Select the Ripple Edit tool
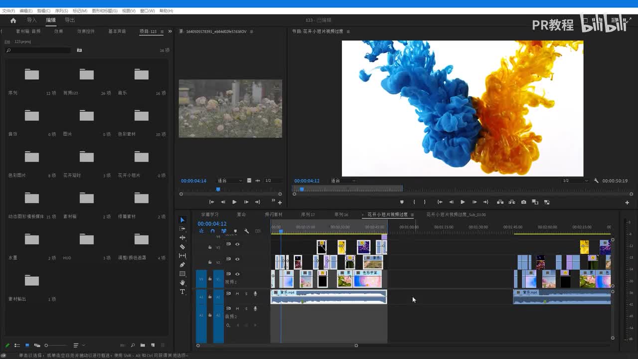The height and width of the screenshot is (359, 638). tap(182, 238)
